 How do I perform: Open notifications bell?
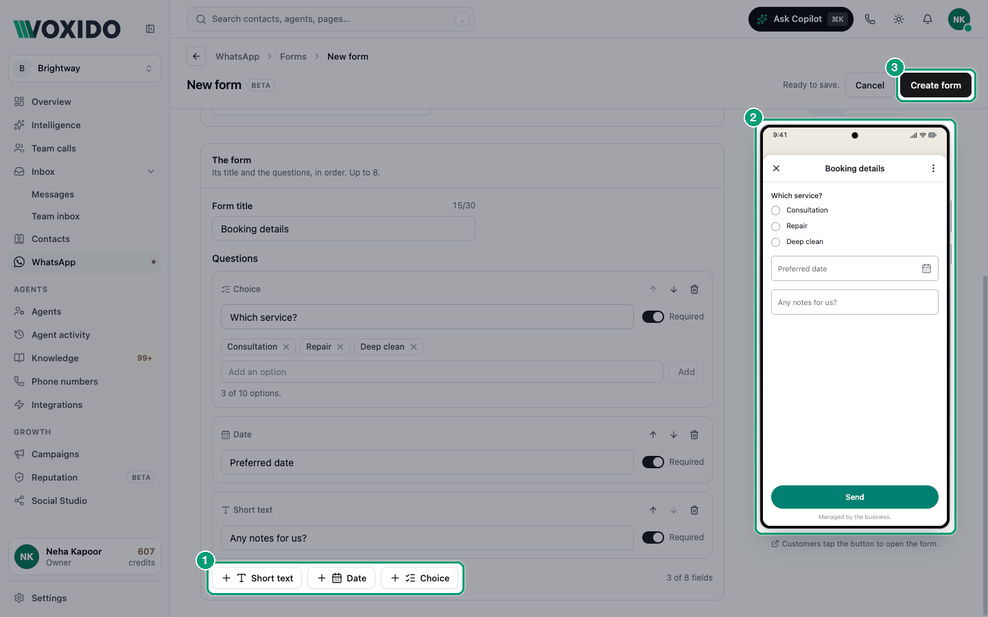click(928, 19)
